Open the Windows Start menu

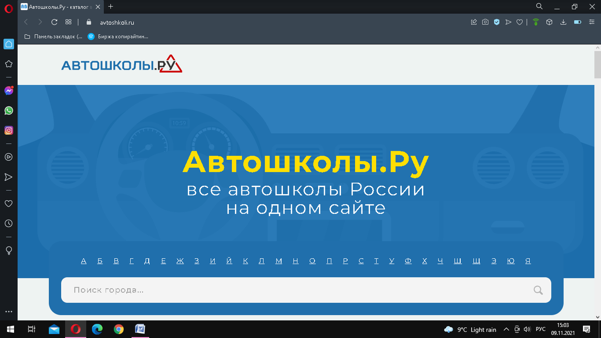pyautogui.click(x=11, y=329)
